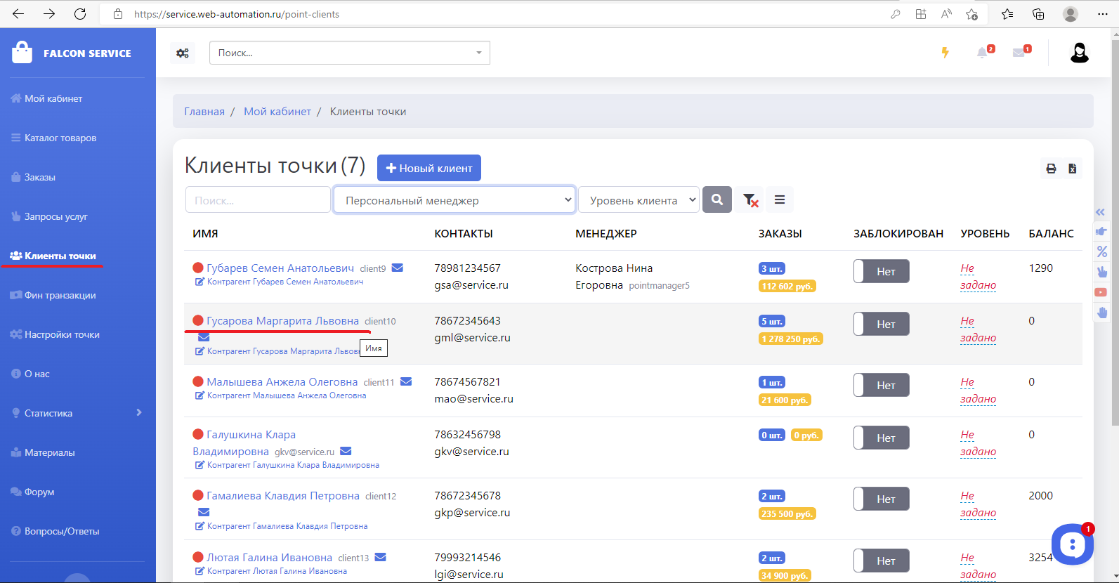Image resolution: width=1119 pixels, height=583 pixels.
Task: Open the chat support widget
Action: (x=1072, y=544)
